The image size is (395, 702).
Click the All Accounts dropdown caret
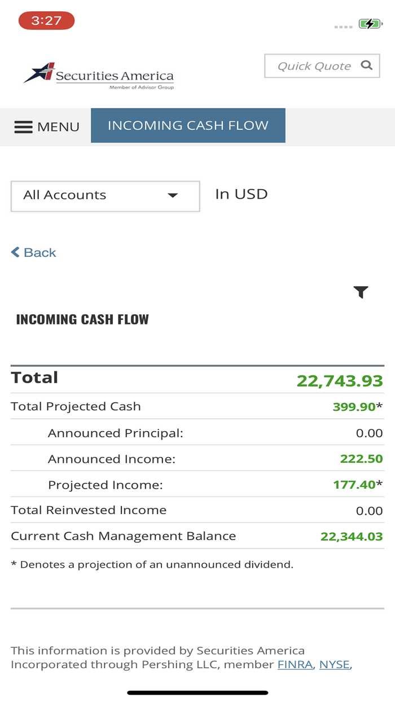173,196
